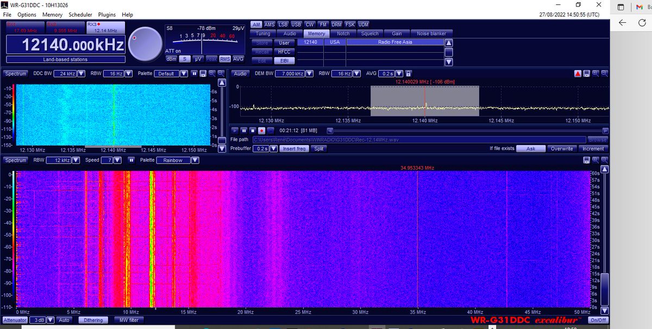
Task: Click the red triangle peak marker icon
Action: [x=578, y=73]
